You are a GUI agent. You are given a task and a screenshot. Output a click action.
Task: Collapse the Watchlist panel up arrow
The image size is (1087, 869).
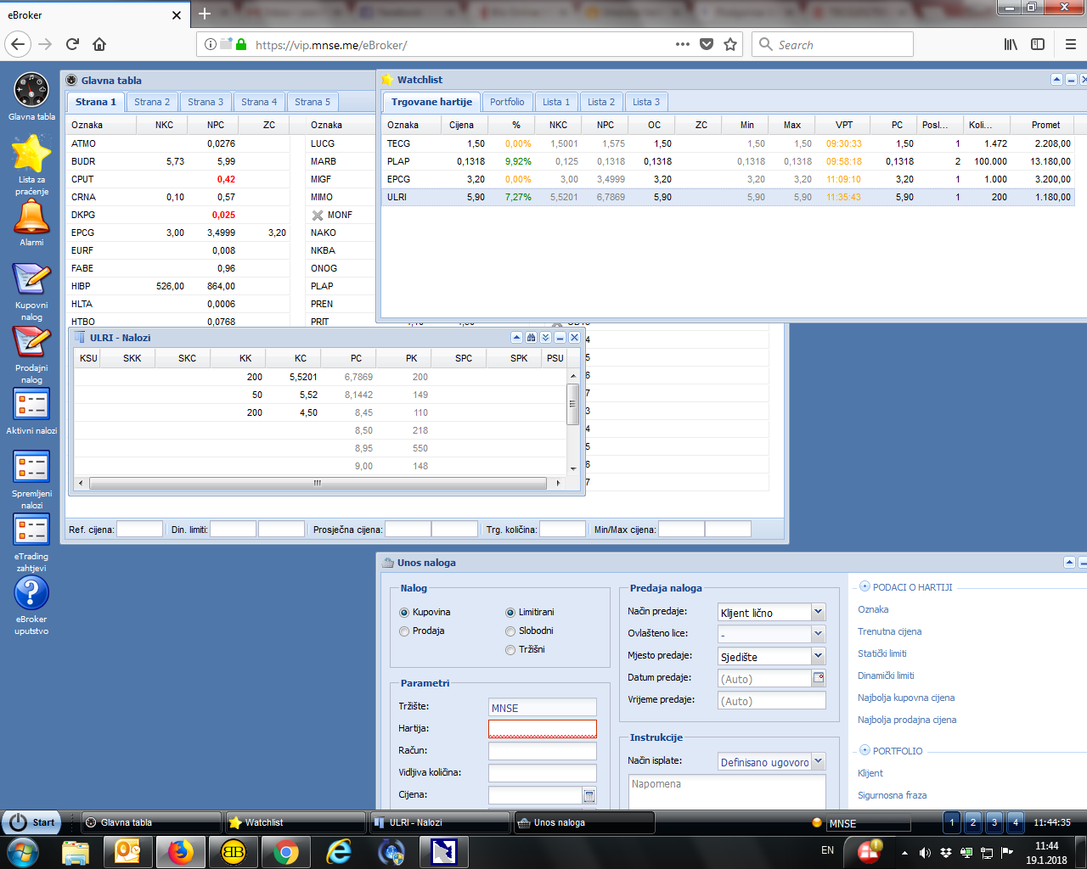click(x=1056, y=80)
